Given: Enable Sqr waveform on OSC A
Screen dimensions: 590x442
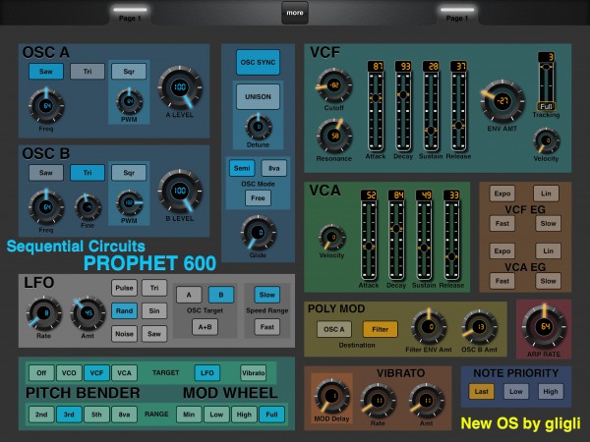Looking at the screenshot, I should coord(129,72).
